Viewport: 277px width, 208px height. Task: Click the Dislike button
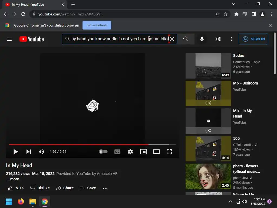pyautogui.click(x=40, y=188)
